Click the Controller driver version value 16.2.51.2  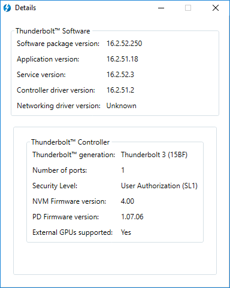120,90
